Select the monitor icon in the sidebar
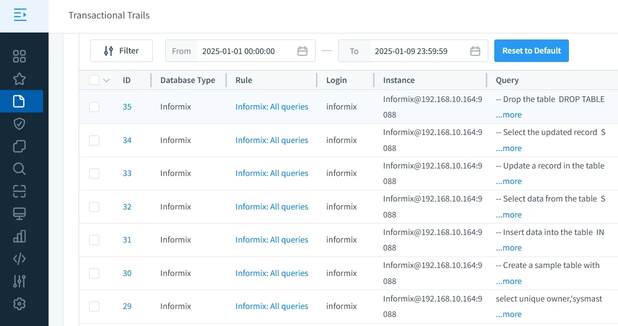This screenshot has width=618, height=326. coord(19,213)
